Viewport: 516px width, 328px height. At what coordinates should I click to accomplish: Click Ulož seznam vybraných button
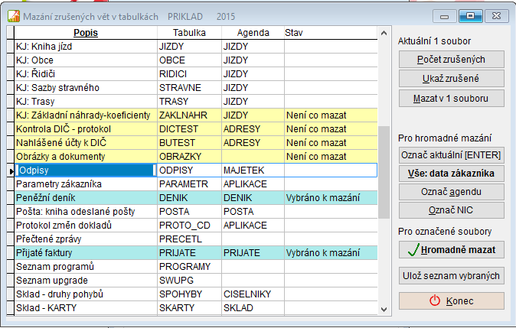click(451, 276)
